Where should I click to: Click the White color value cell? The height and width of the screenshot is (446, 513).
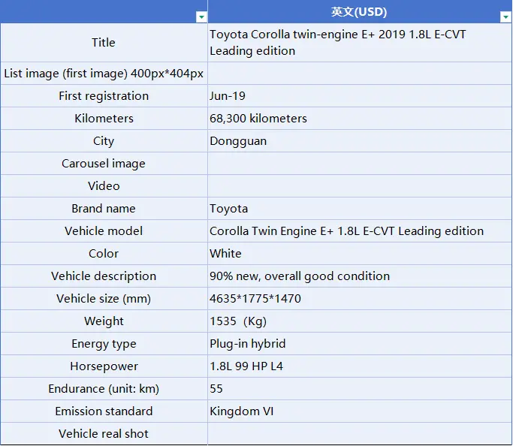point(360,254)
